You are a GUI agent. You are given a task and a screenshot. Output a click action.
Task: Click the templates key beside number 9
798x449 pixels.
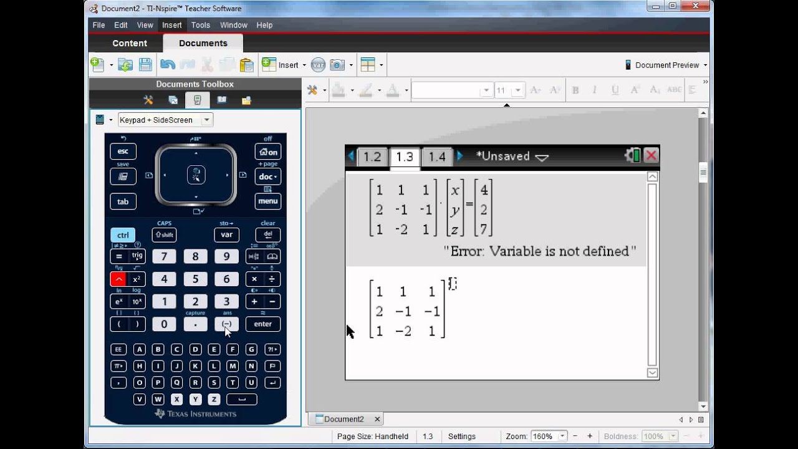point(254,256)
